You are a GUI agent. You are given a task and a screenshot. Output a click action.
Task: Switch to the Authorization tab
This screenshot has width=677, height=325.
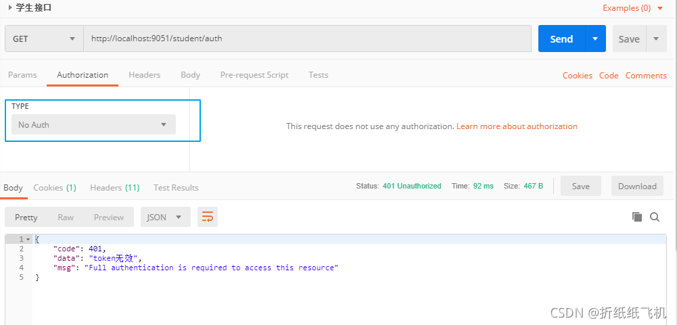tap(83, 75)
